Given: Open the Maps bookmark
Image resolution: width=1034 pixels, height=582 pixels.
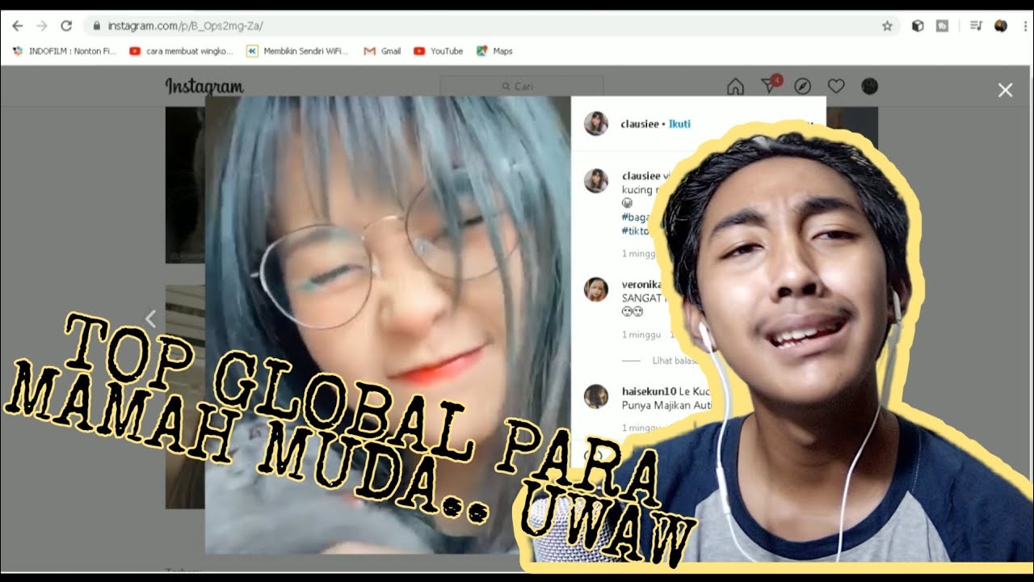Looking at the screenshot, I should 494,51.
